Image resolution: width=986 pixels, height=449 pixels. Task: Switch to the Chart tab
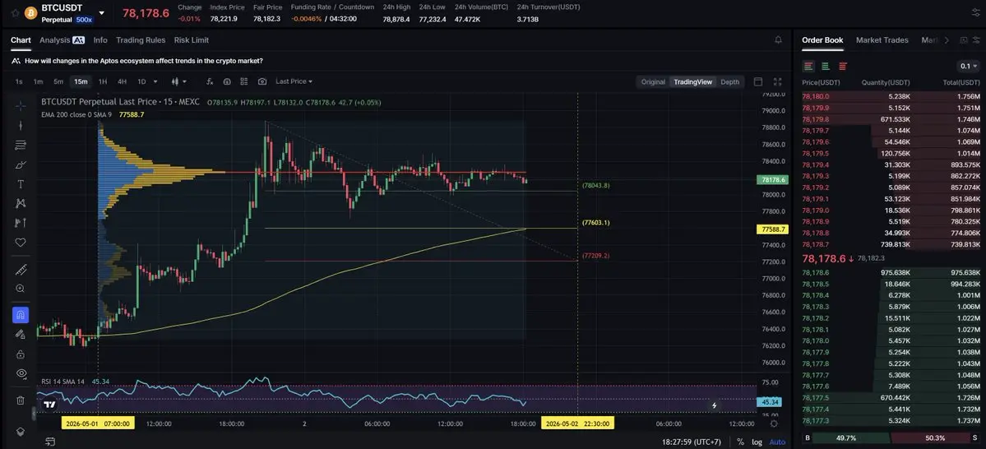pos(21,39)
